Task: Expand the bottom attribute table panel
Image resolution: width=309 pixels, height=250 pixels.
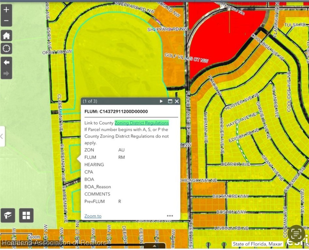Action: 154,246
